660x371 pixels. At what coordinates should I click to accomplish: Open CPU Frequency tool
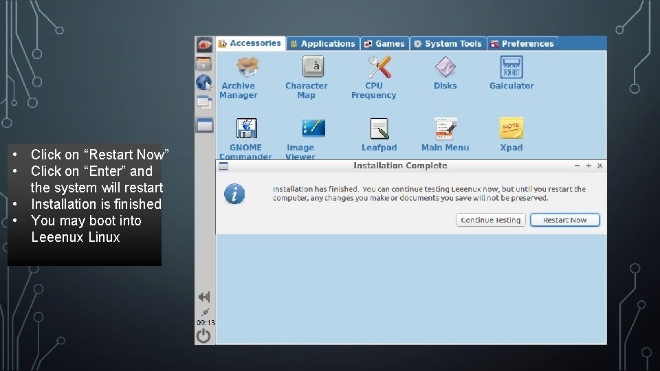(x=374, y=78)
